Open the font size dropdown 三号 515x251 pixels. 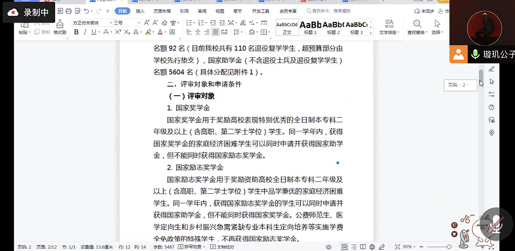point(127,22)
